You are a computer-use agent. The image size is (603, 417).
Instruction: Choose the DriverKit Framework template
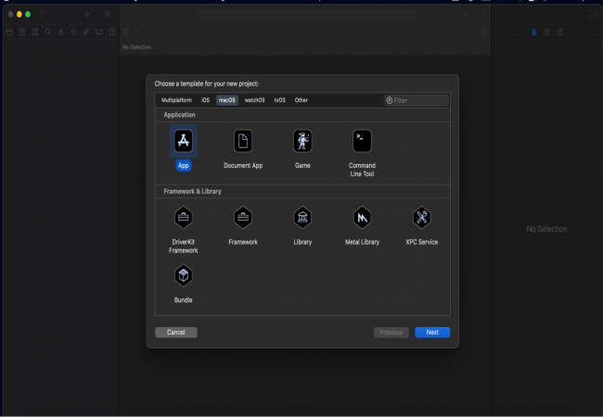point(184,218)
